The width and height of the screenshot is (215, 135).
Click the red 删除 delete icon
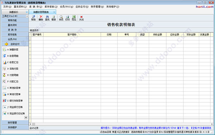click(x=41, y=18)
